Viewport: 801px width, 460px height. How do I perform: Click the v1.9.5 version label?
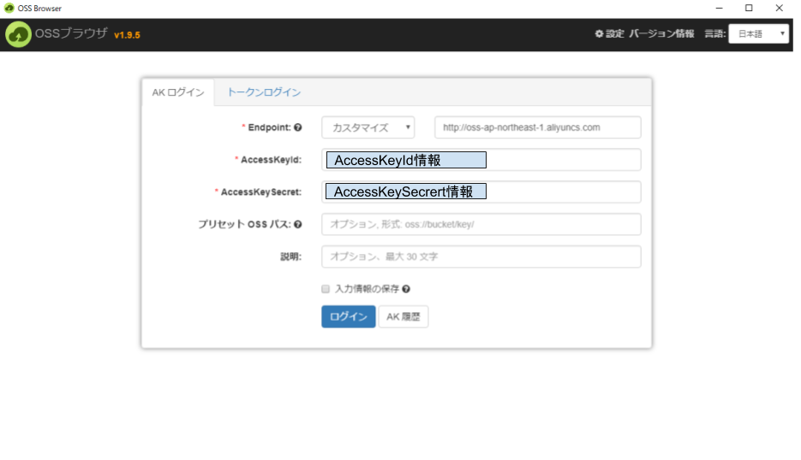[x=127, y=35]
